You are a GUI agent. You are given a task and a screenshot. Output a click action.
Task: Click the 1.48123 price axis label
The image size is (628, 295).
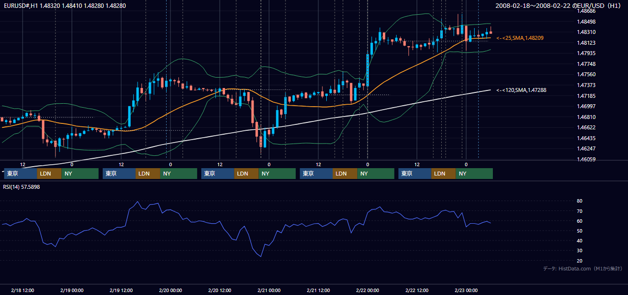(586, 43)
